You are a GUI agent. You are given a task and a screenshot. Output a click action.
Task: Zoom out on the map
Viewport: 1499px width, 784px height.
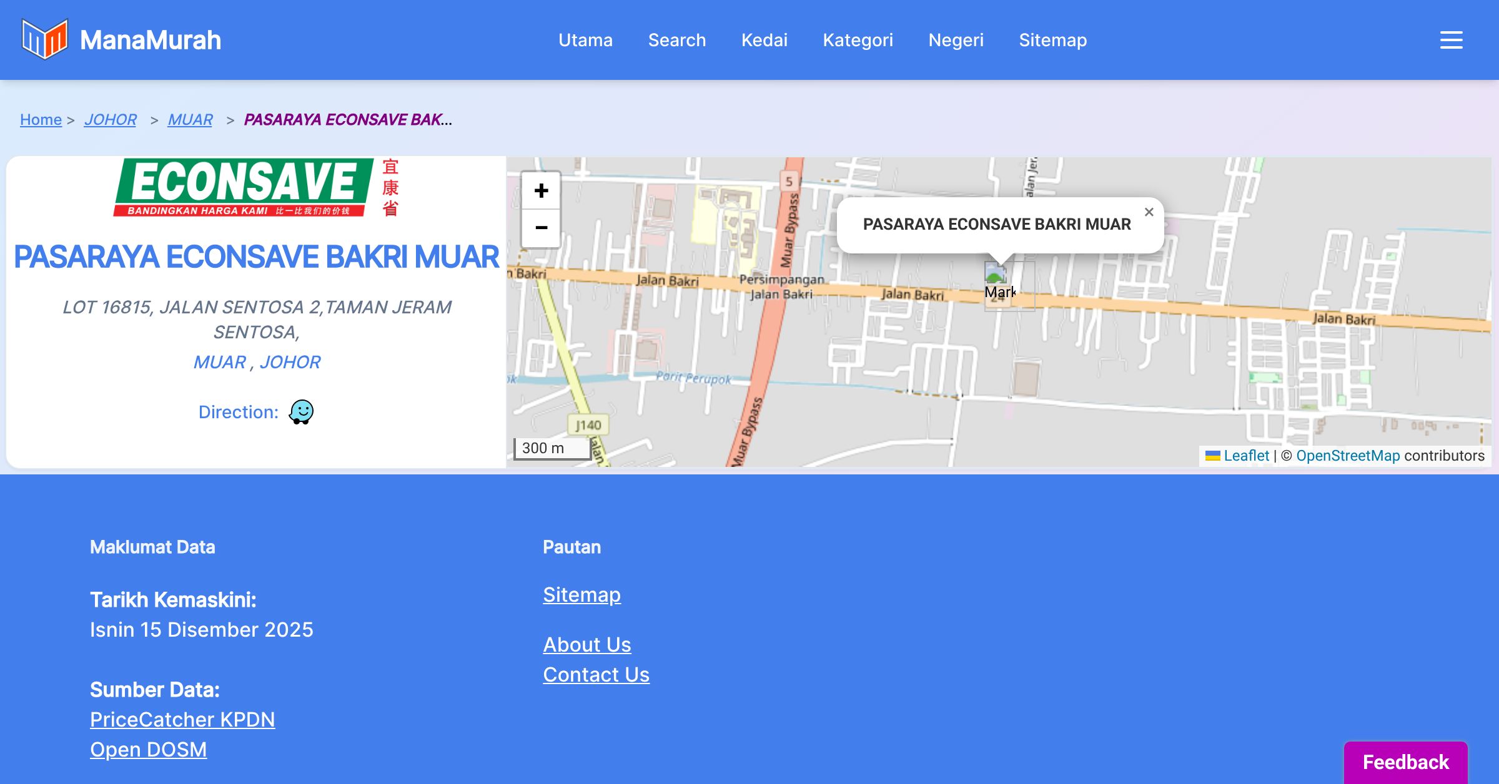pos(541,228)
